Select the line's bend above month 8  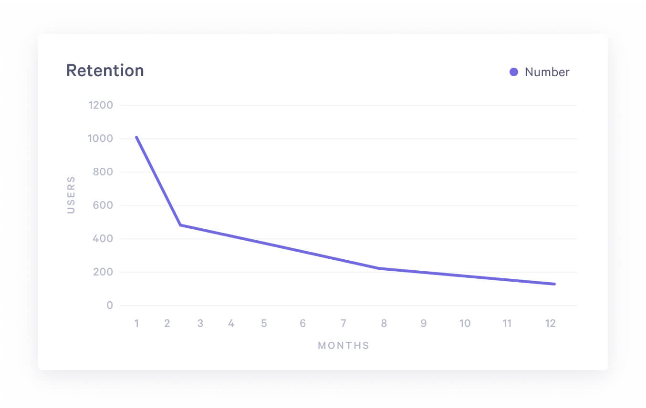[380, 268]
